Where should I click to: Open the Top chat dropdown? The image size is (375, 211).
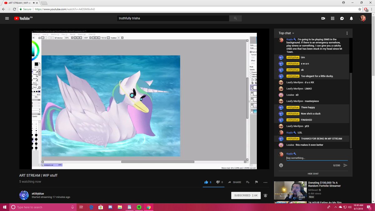286,33
